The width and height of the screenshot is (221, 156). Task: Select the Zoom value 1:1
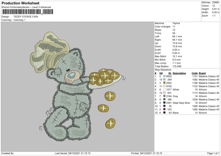[x=214, y=15]
